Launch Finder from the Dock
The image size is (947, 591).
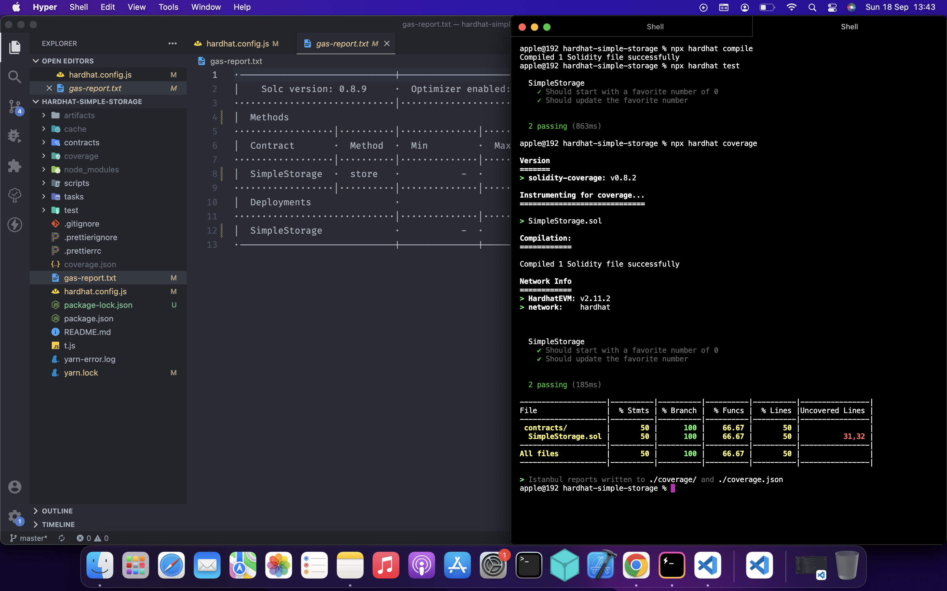tap(100, 565)
